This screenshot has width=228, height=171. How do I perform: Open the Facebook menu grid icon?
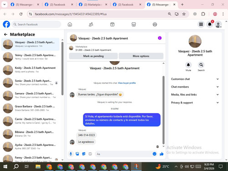pos(201,24)
